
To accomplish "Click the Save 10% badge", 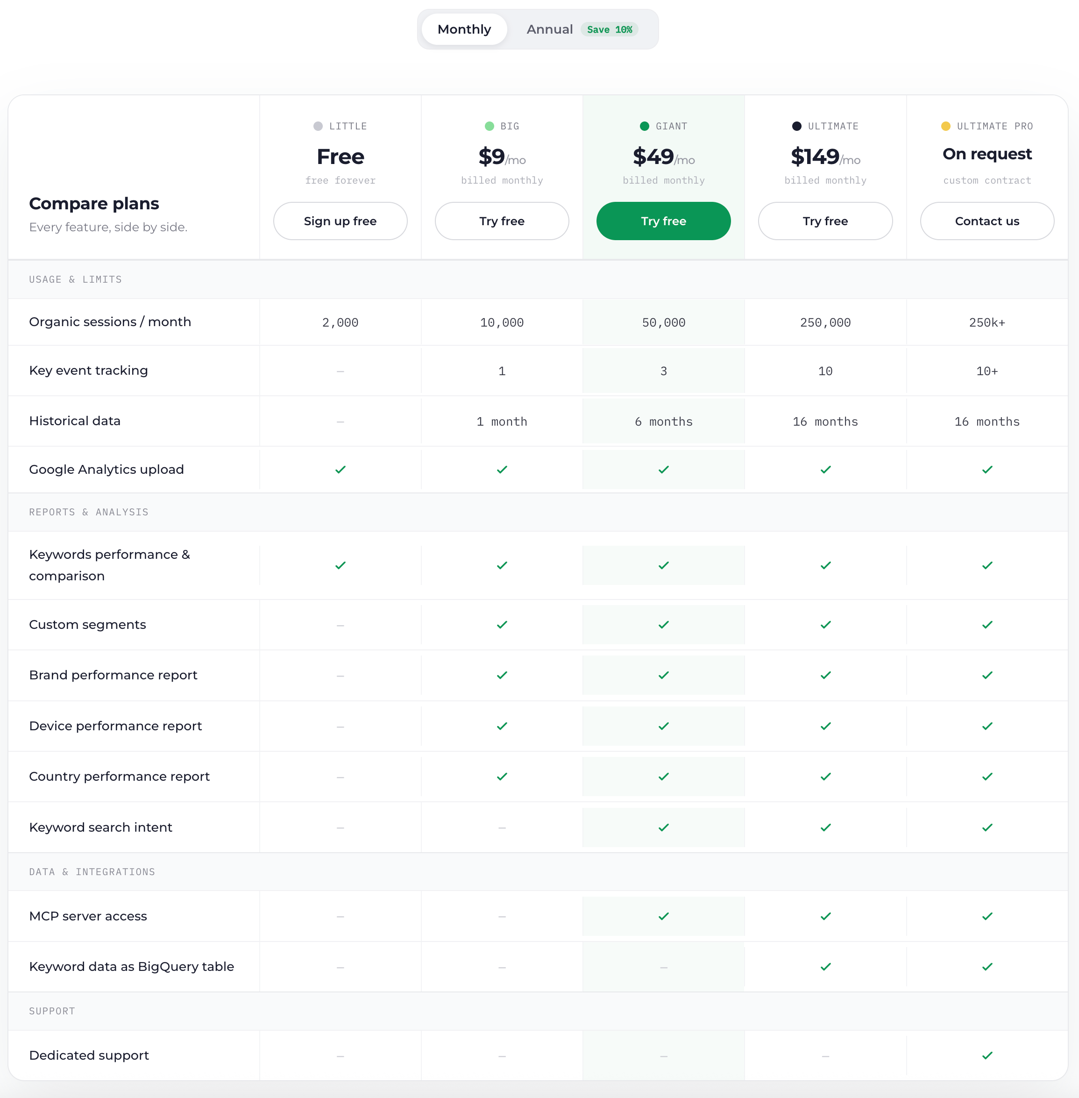I will tap(609, 29).
